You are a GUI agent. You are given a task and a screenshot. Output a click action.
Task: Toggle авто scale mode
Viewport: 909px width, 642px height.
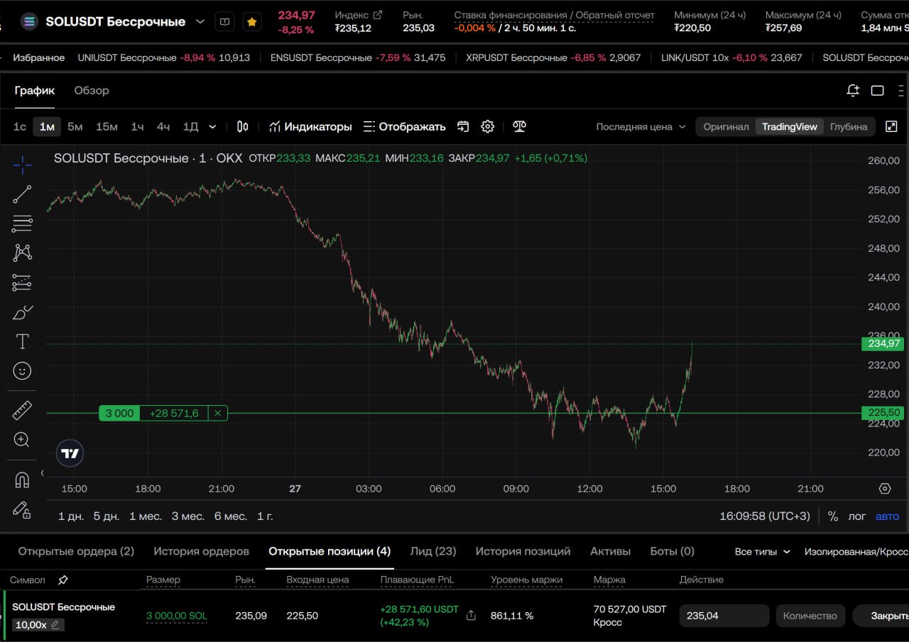pos(888,516)
